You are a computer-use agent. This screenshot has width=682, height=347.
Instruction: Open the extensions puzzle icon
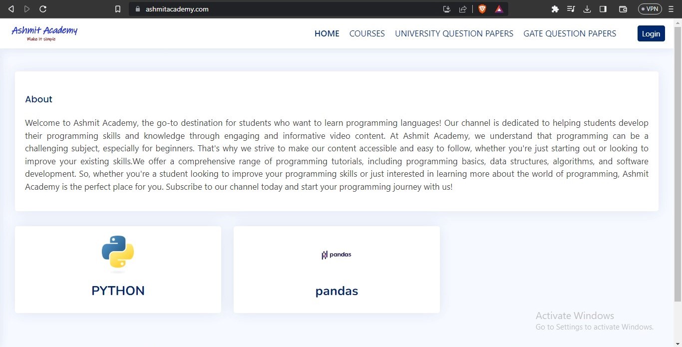[555, 9]
